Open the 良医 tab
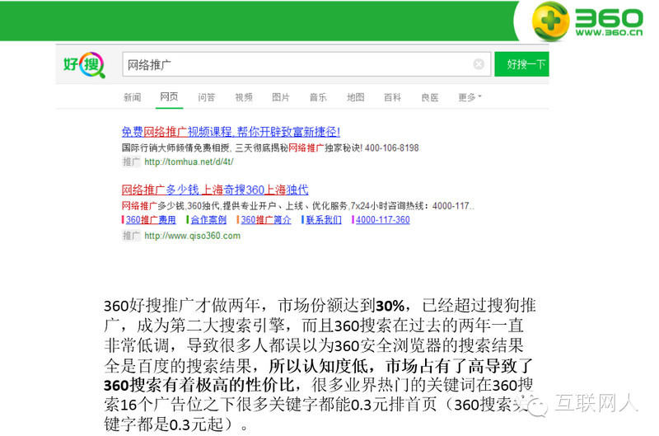The image size is (659, 436). (430, 97)
